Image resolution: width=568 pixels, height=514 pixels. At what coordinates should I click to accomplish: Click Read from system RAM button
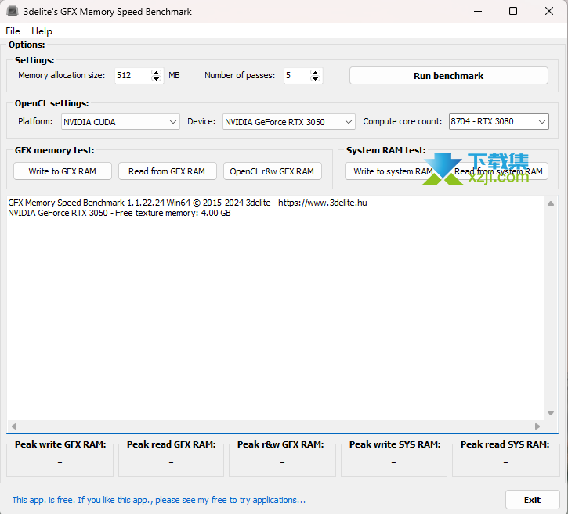(x=498, y=171)
